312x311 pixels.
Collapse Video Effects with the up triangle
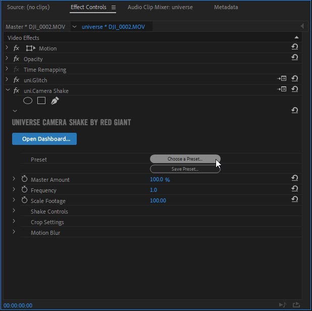(x=296, y=37)
